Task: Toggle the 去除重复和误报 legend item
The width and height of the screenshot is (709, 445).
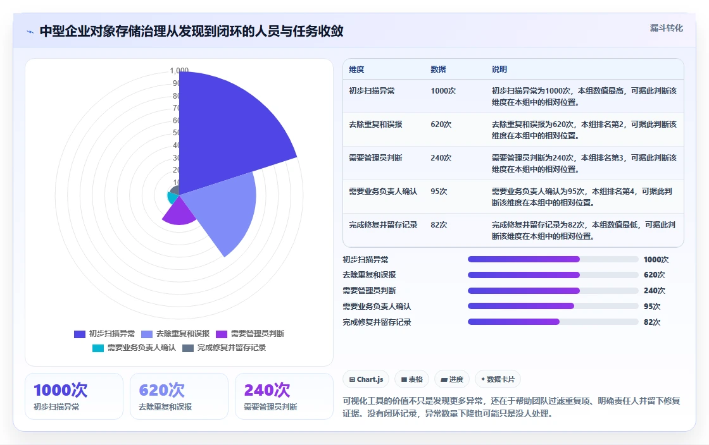Action: tap(175, 334)
